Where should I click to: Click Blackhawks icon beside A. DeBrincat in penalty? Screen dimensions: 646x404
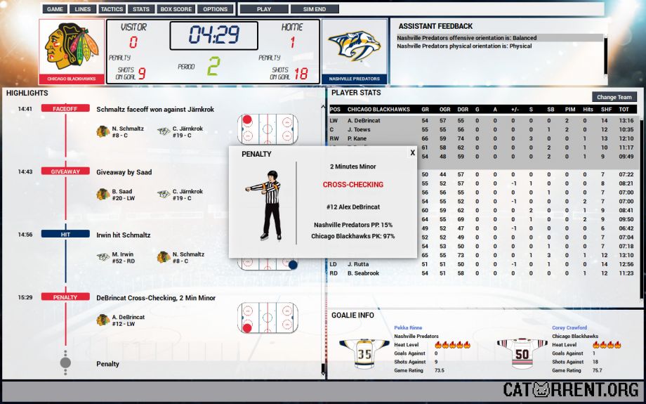pyautogui.click(x=103, y=320)
